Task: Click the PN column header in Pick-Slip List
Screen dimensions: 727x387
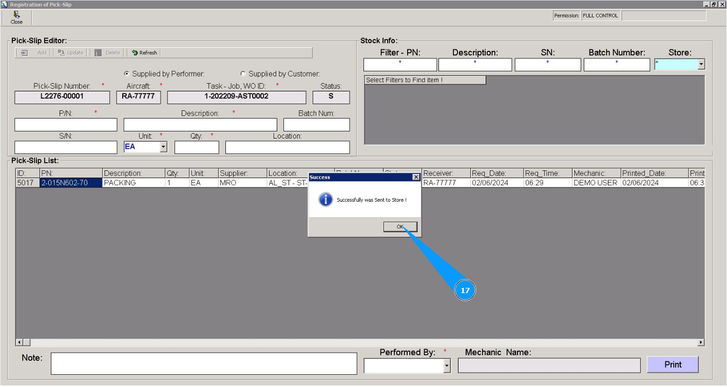Action: point(71,173)
